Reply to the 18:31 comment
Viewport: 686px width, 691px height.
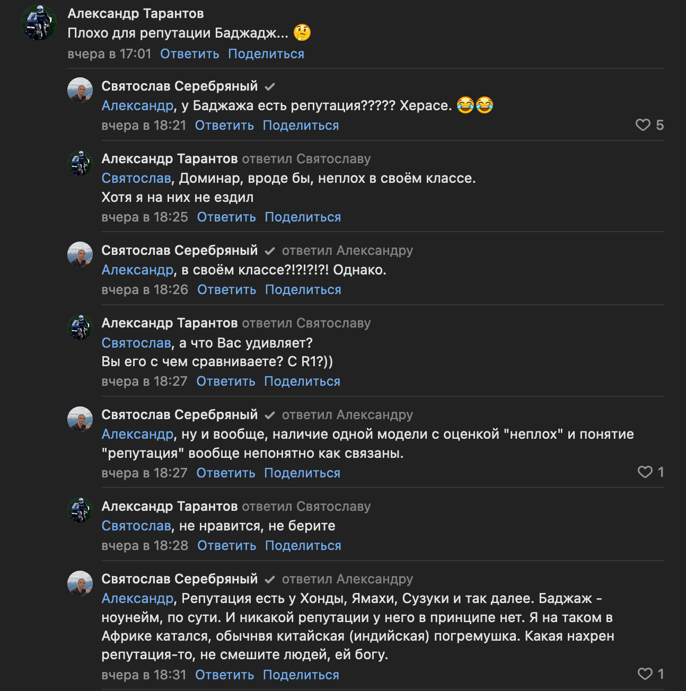[x=224, y=675]
